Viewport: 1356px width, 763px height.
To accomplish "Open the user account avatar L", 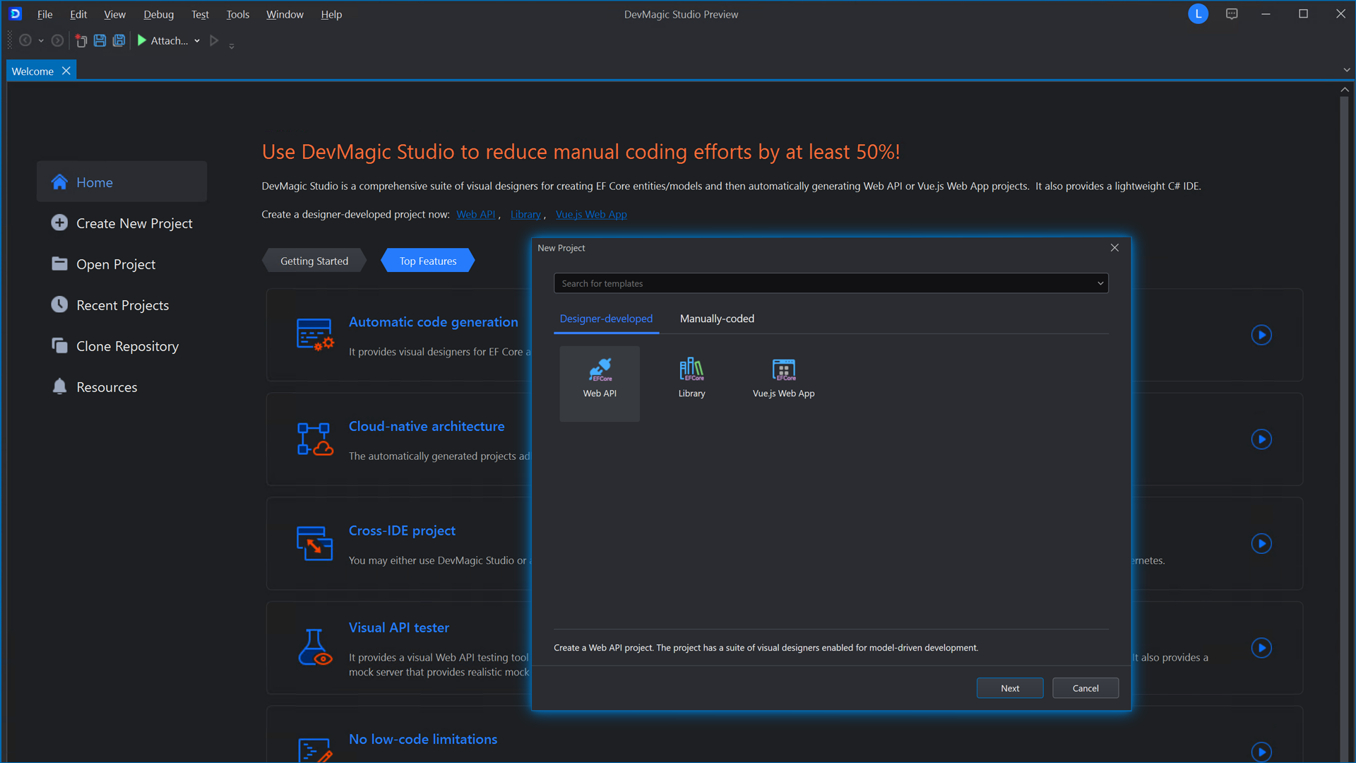I will click(x=1198, y=14).
